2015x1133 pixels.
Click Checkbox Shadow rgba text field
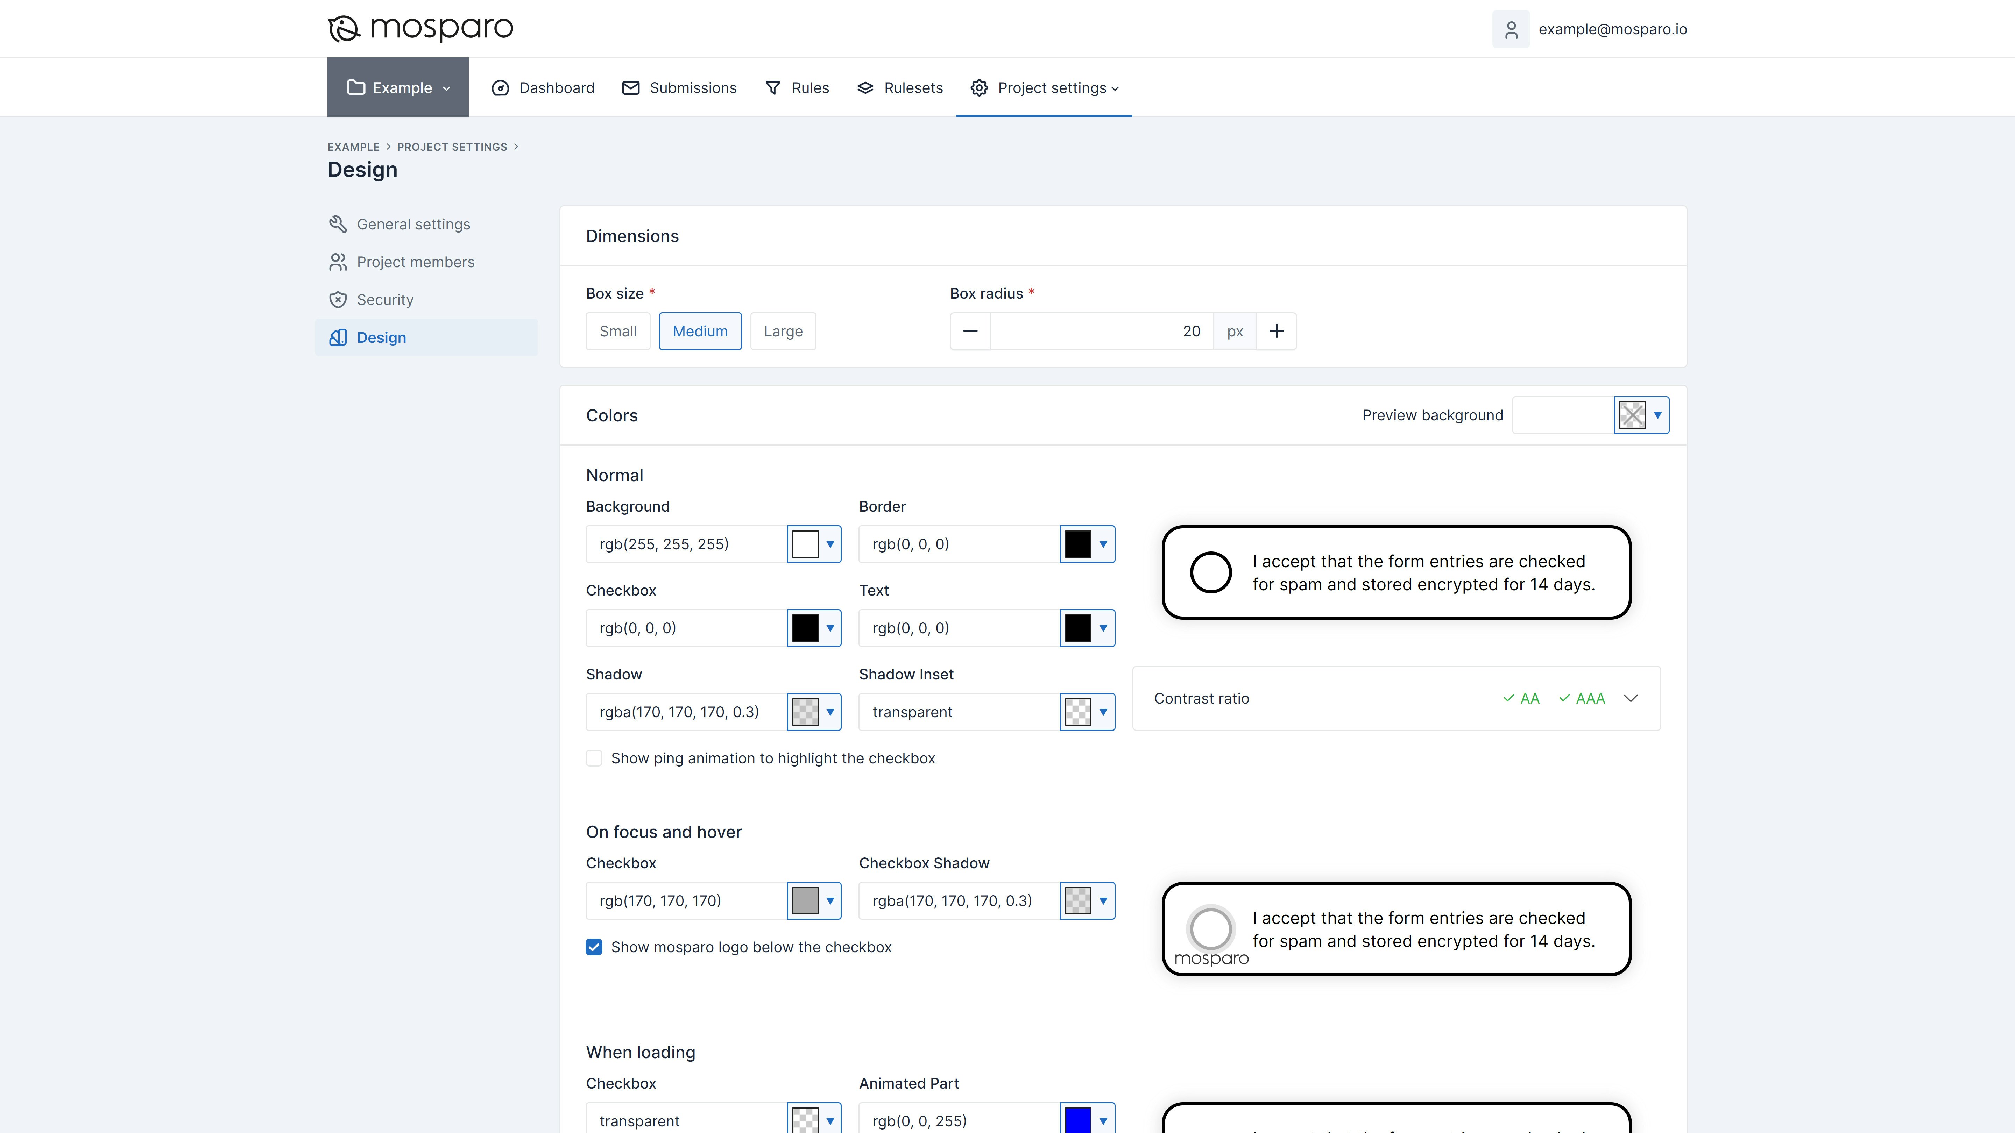959,901
